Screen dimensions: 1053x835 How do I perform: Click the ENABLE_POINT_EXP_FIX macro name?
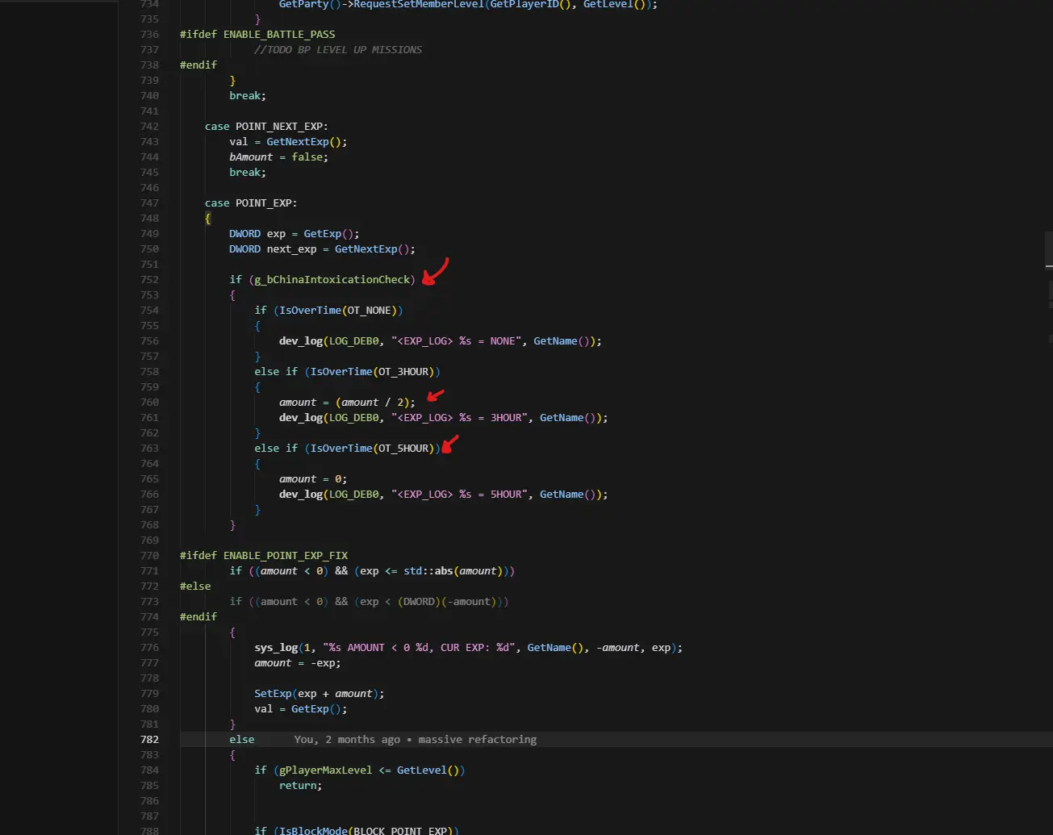pyautogui.click(x=286, y=556)
